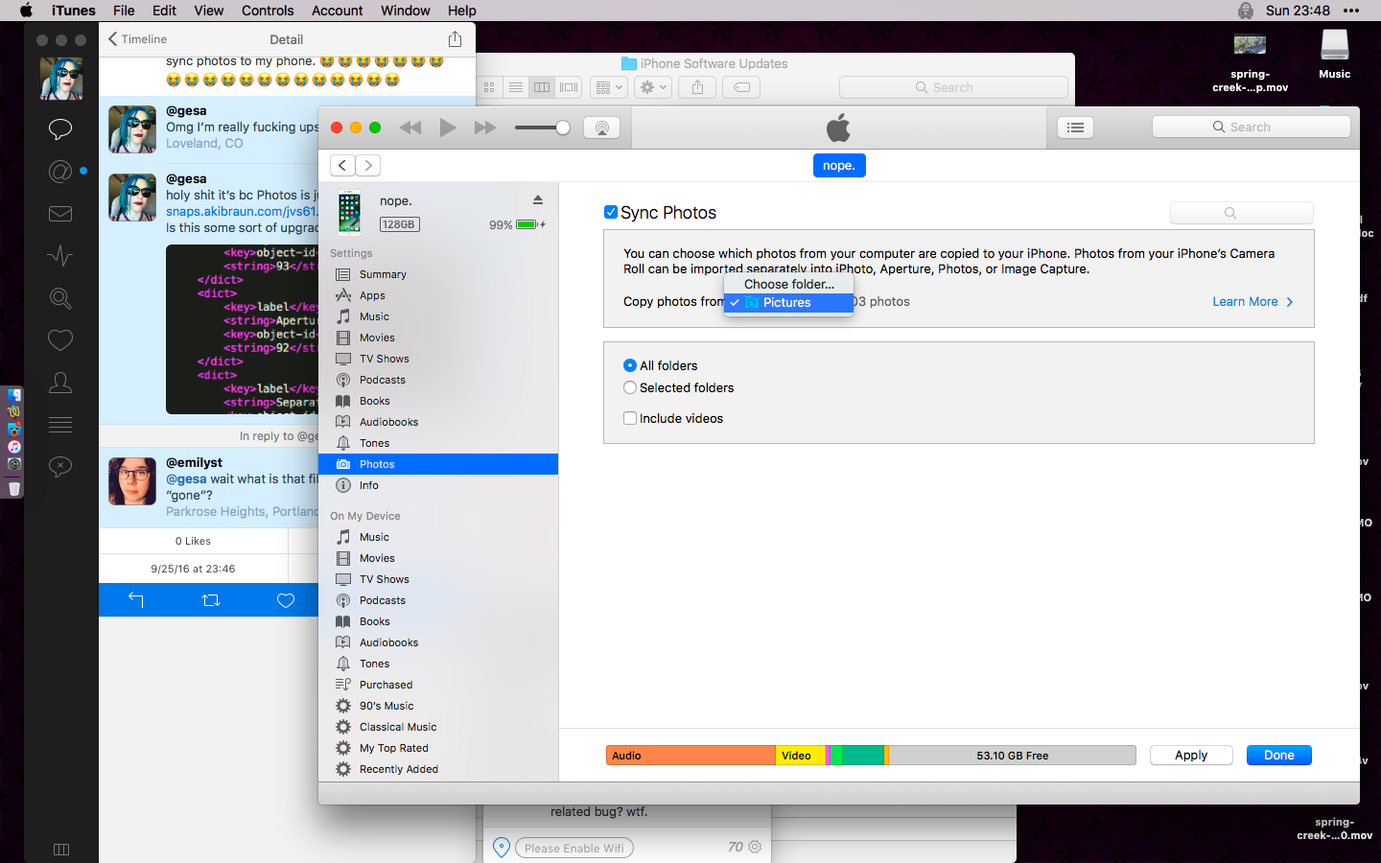Click the AirPlay icon in iTunes toolbar

click(602, 128)
